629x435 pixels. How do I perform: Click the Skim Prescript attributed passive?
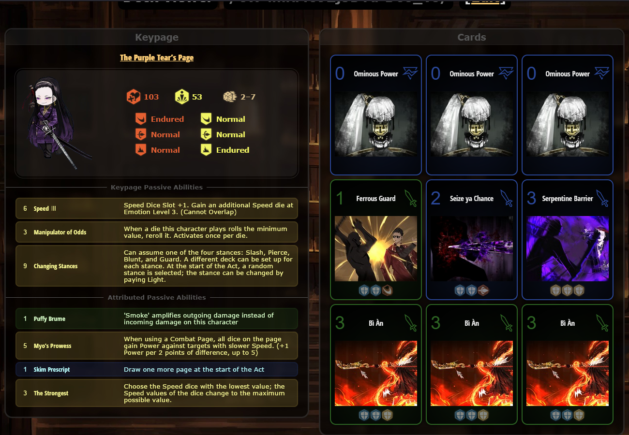pos(157,369)
